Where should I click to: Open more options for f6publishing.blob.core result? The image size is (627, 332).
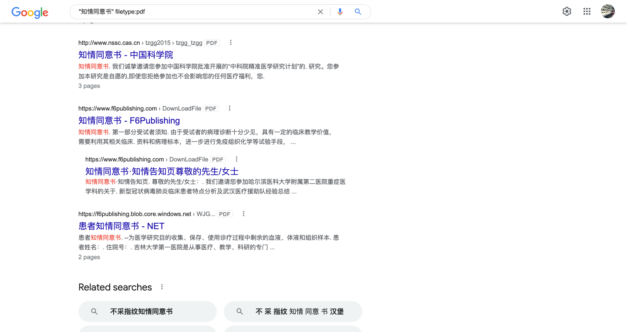(x=244, y=214)
